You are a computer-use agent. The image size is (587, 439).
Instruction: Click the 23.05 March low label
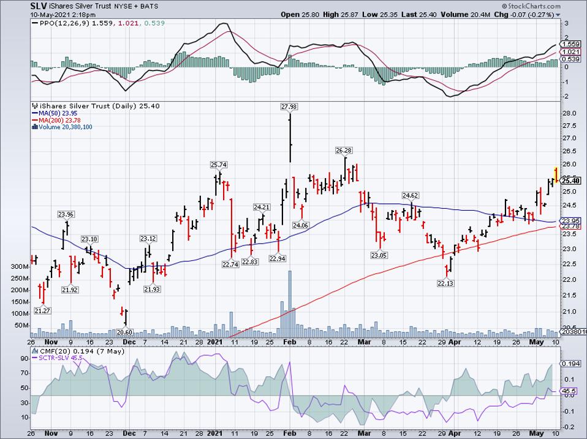tap(379, 255)
